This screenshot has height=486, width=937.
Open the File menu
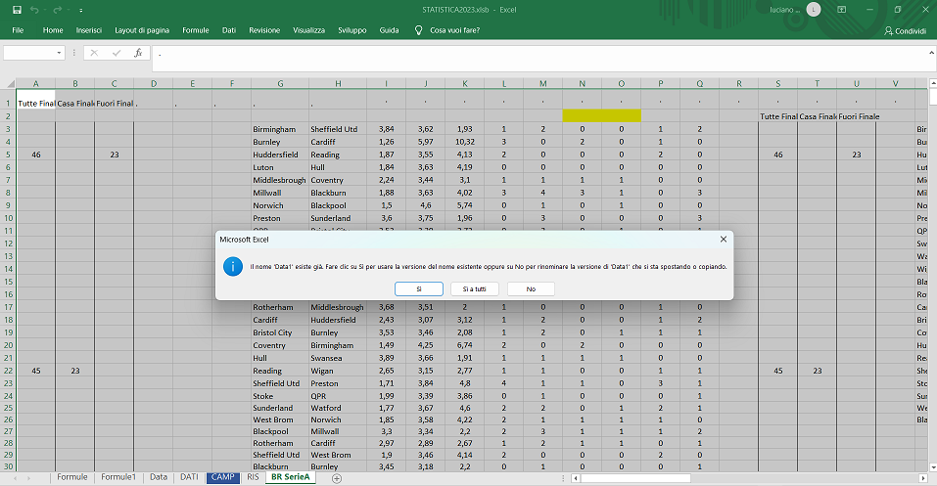point(18,30)
